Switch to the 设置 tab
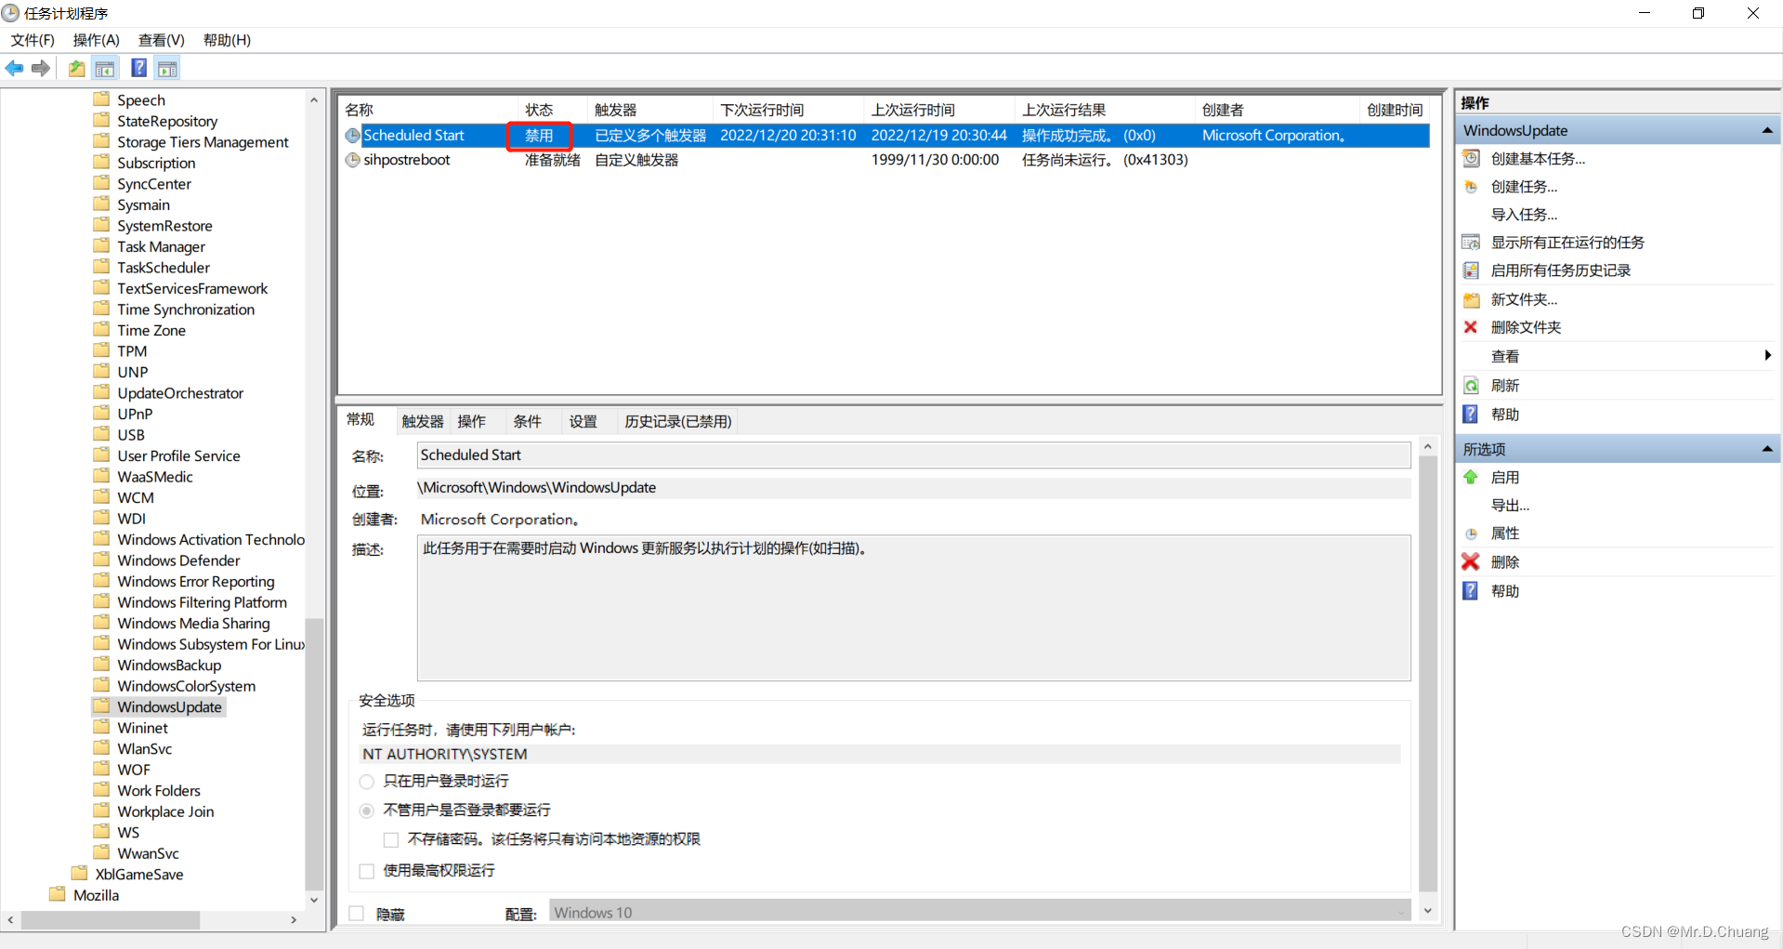 (583, 421)
